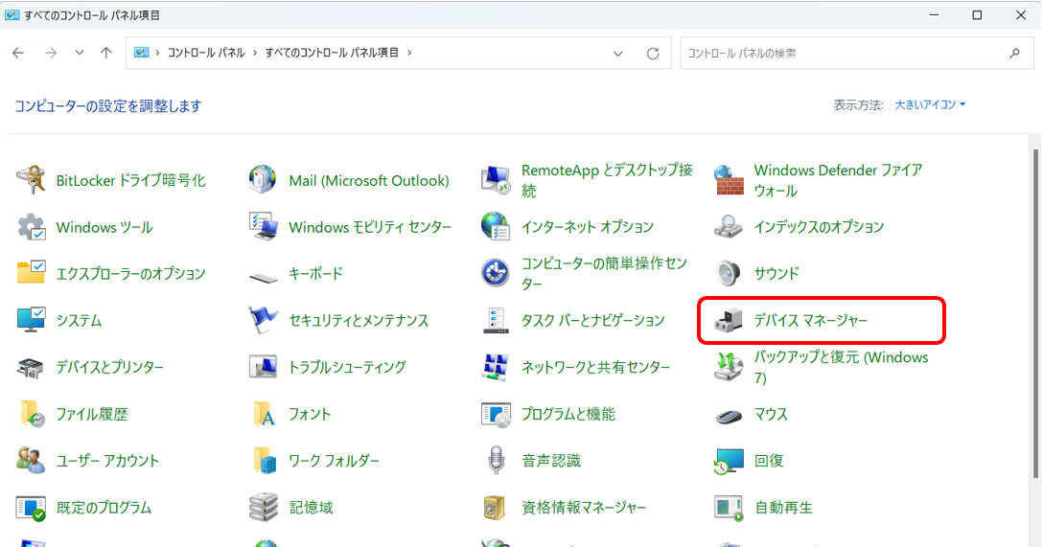This screenshot has width=1043, height=547.
Task: Click the address bar Control Panel icon
Action: [x=141, y=53]
